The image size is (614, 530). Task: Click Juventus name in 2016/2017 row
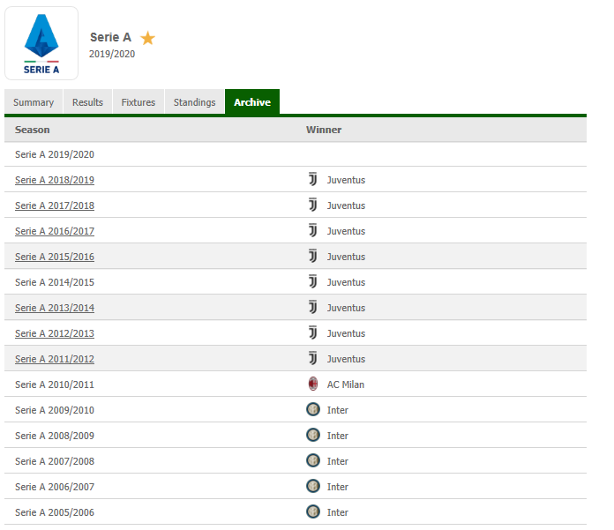click(x=346, y=231)
